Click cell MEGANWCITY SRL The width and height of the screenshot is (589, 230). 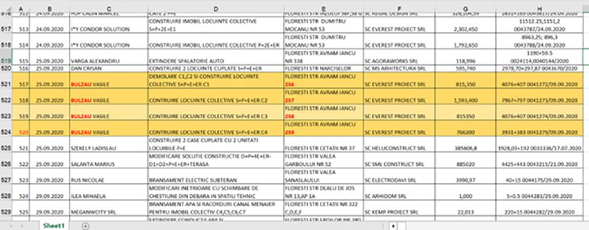[x=109, y=208]
